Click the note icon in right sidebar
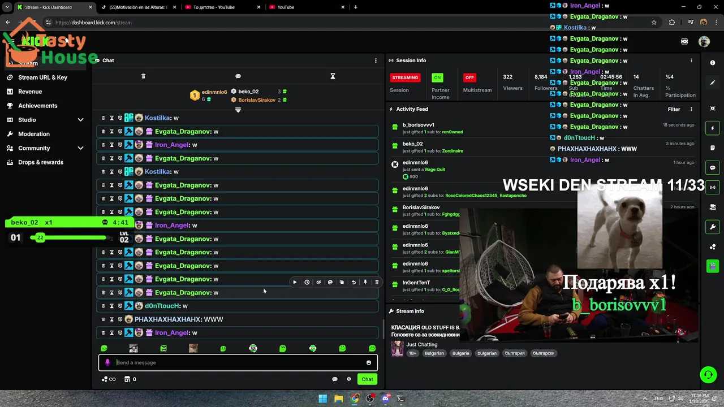Image resolution: width=724 pixels, height=407 pixels. 713,148
